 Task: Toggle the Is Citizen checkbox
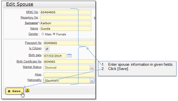pos(47,49)
